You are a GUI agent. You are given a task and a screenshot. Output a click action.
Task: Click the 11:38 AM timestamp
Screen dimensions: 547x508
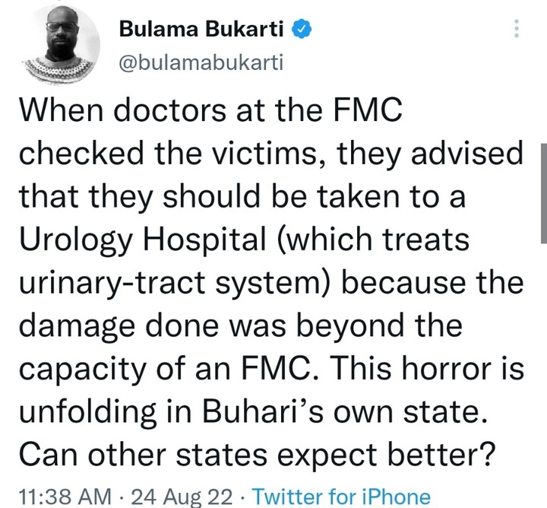[65, 496]
